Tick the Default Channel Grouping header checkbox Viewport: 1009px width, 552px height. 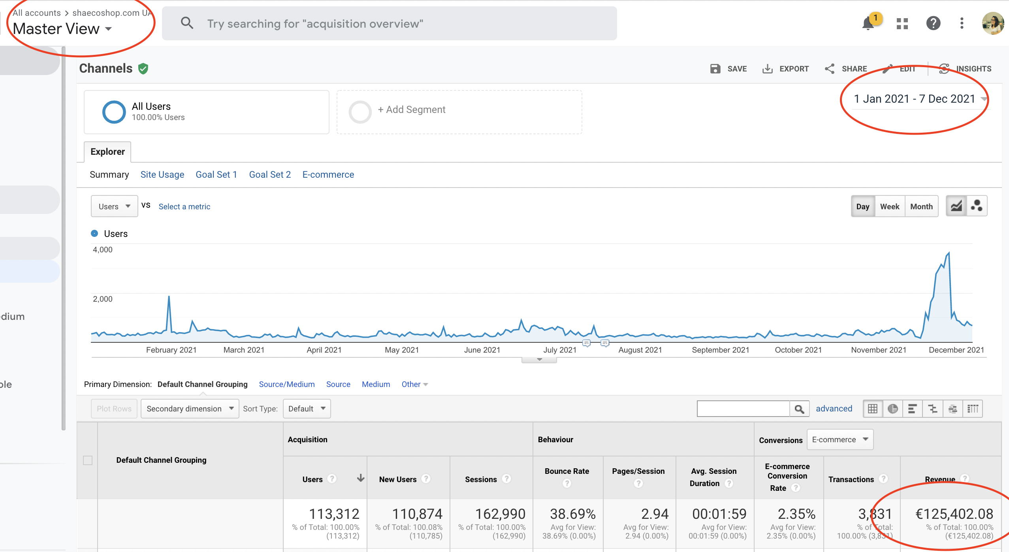[x=88, y=460]
